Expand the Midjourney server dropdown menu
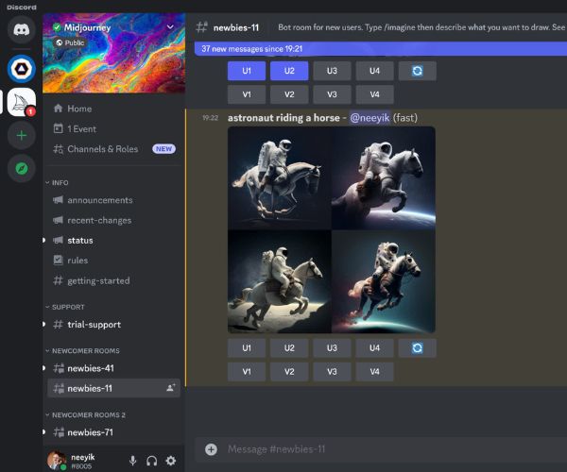 click(x=170, y=27)
